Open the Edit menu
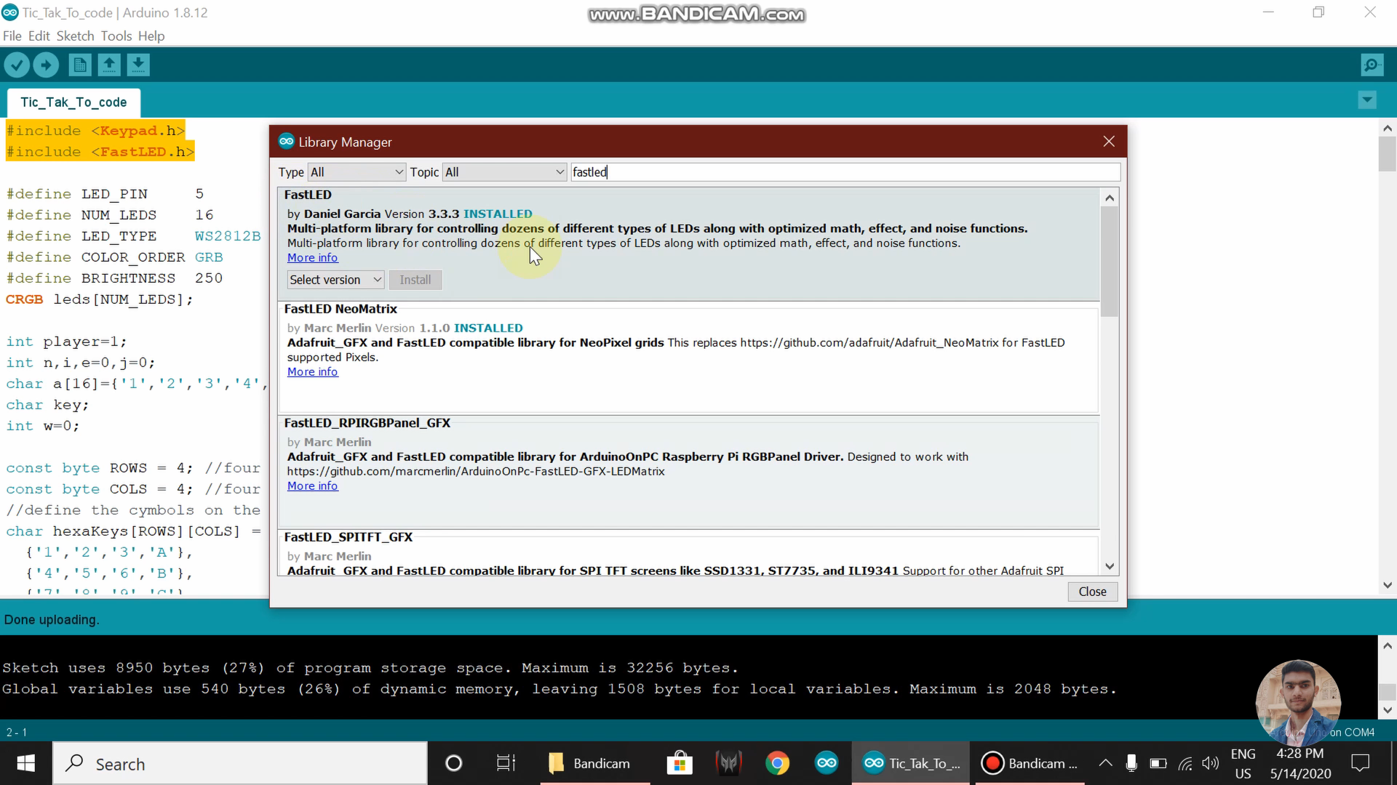Viewport: 1397px width, 785px height. pos(39,36)
